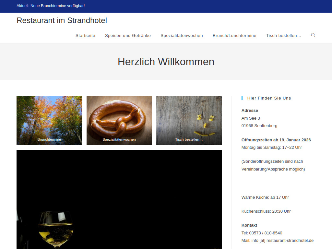Click the autumn trees Brunchtermine thumbnail

49,117
